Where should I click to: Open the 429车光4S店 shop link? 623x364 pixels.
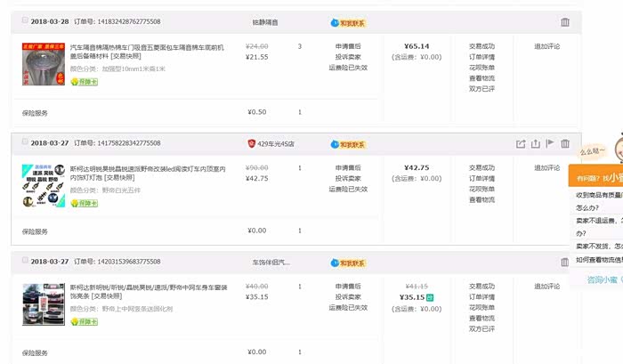coord(275,143)
